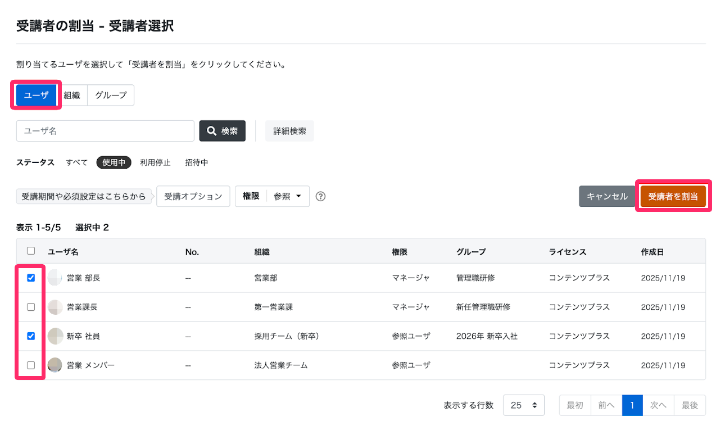Click 2026年 新卒入社 group cell

pyautogui.click(x=487, y=336)
